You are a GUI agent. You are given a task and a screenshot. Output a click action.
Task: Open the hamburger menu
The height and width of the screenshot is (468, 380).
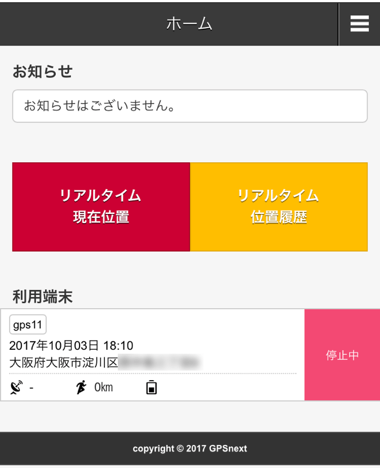pyautogui.click(x=359, y=24)
